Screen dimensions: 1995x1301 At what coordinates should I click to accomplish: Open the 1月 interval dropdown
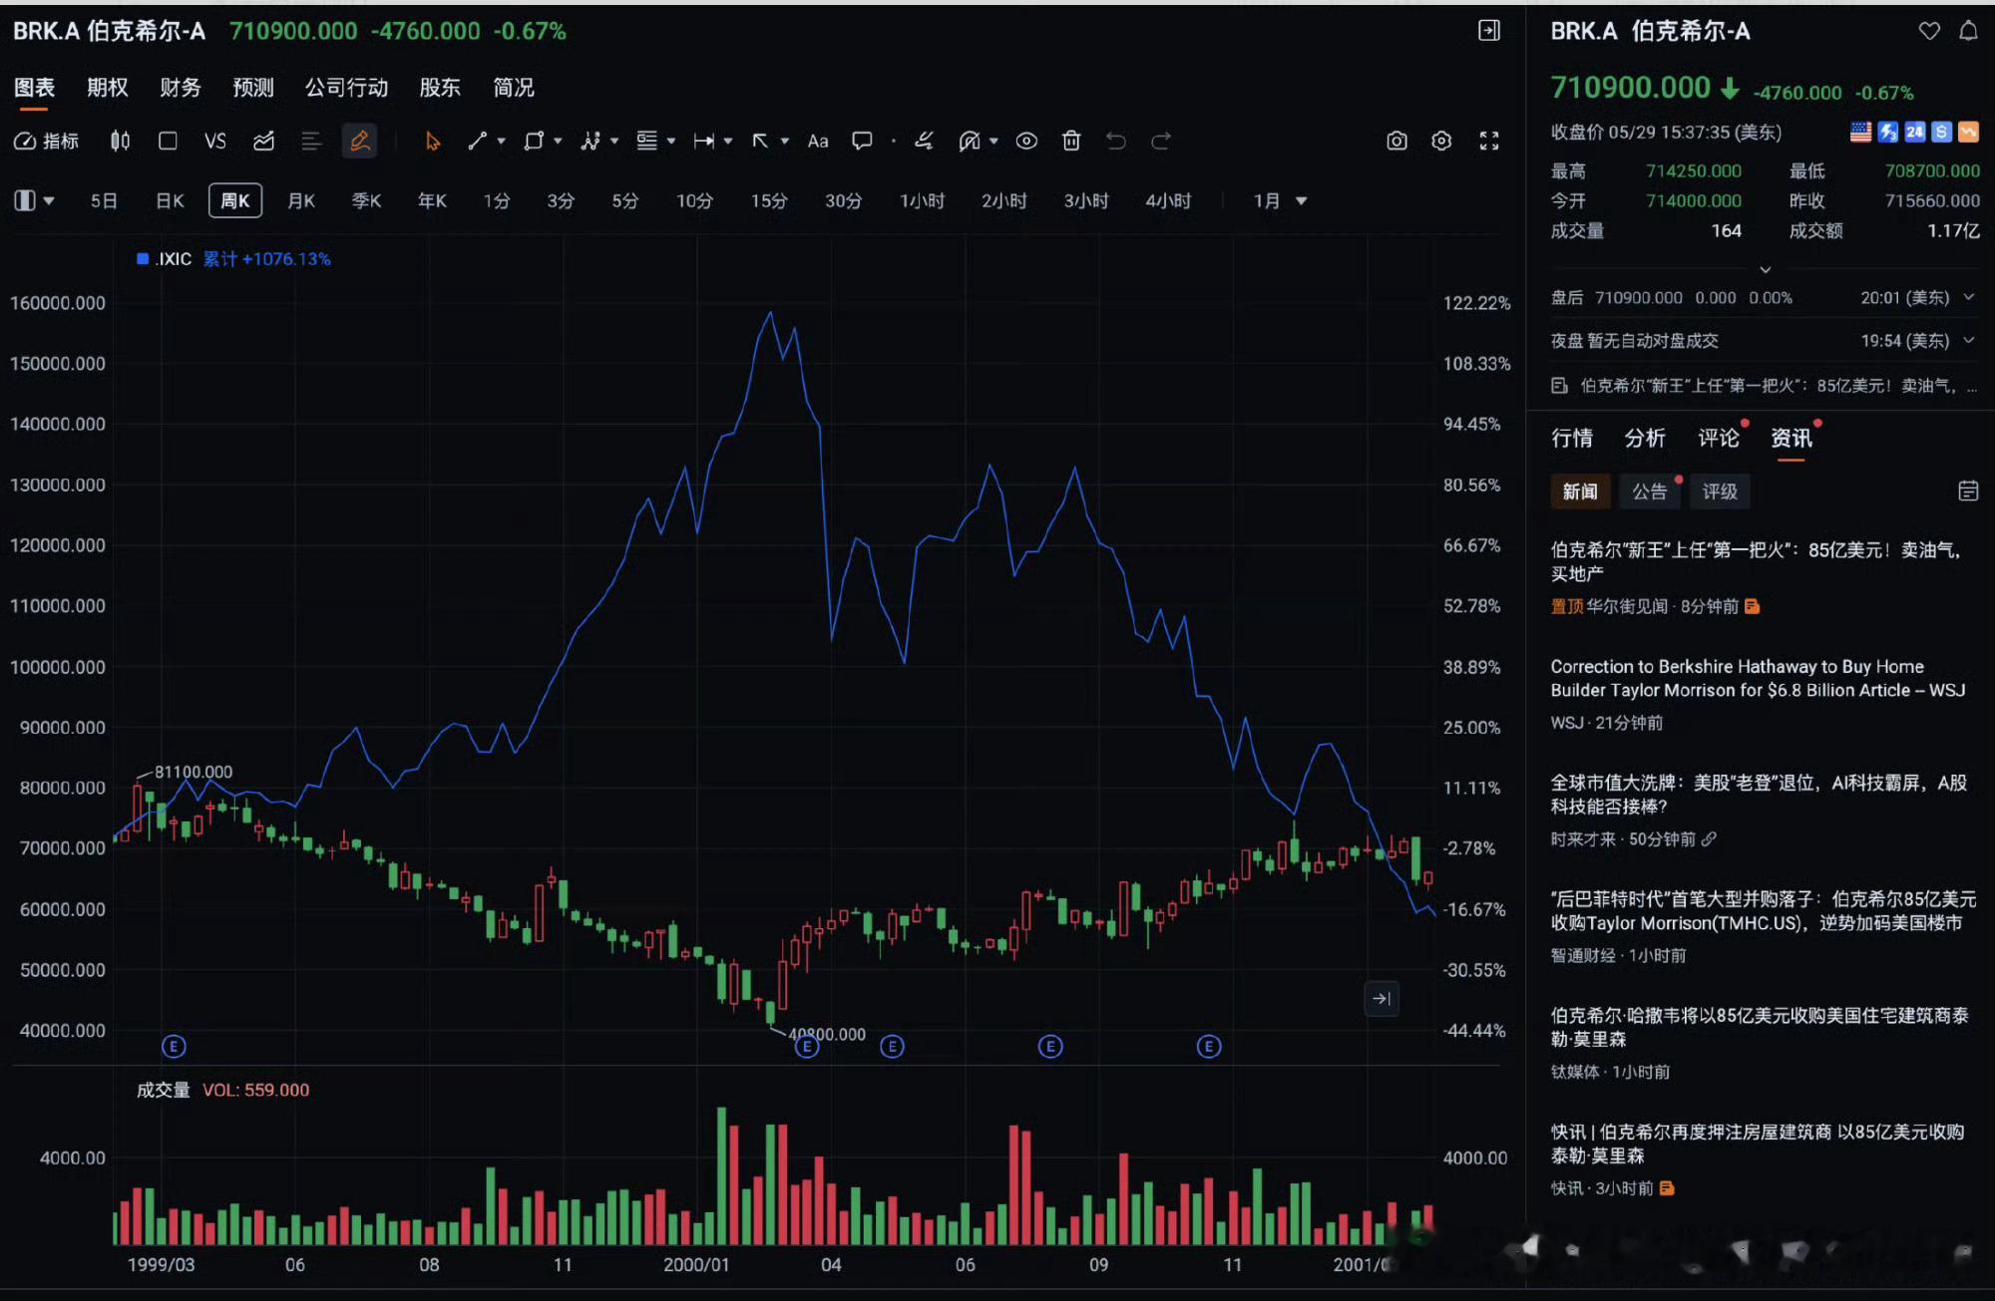[x=1280, y=200]
